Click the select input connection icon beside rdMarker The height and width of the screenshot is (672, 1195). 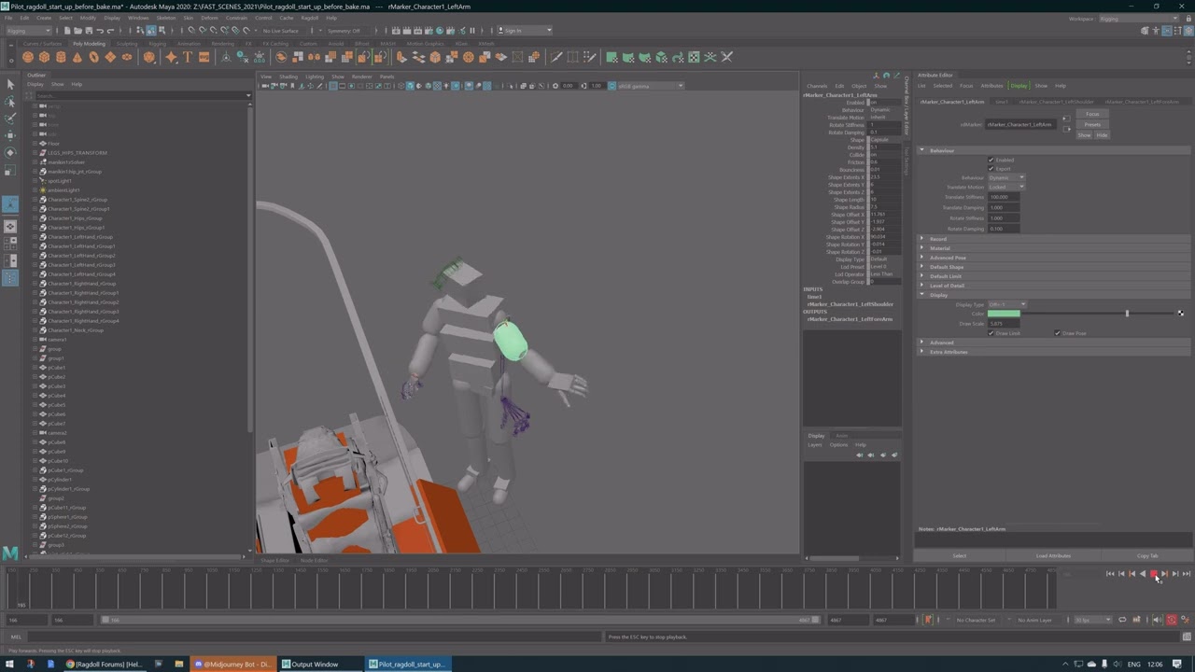pyautogui.click(x=1066, y=119)
